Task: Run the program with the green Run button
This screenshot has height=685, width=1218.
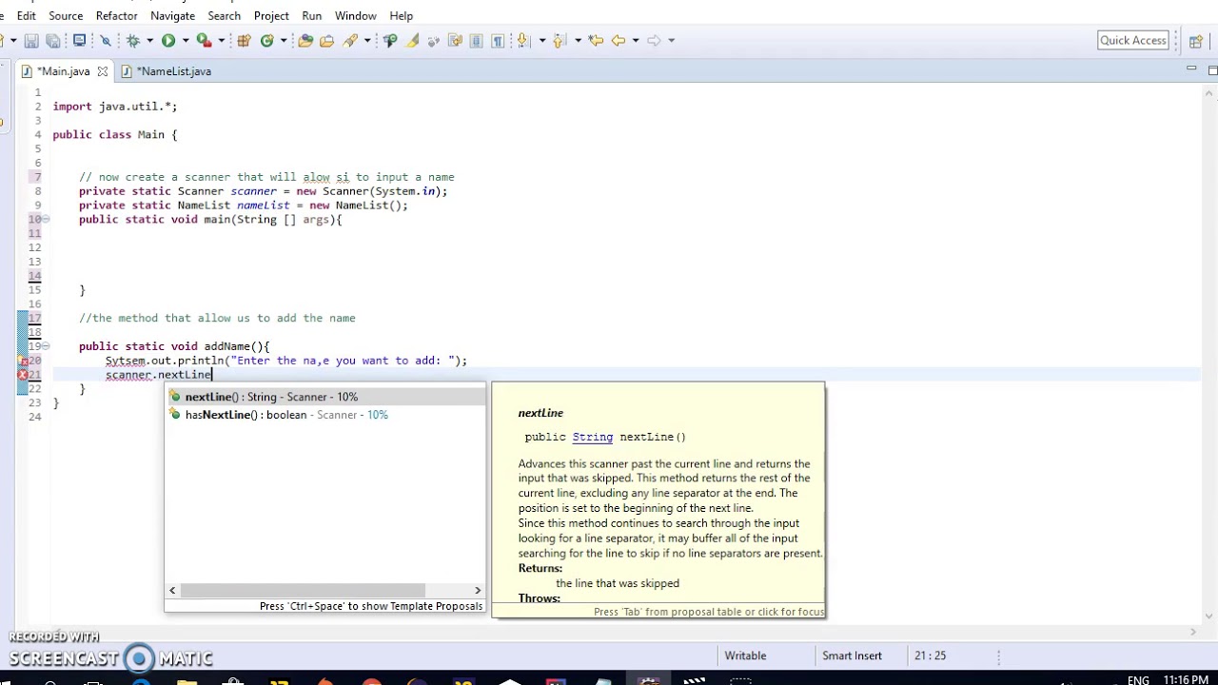Action: tap(168, 40)
